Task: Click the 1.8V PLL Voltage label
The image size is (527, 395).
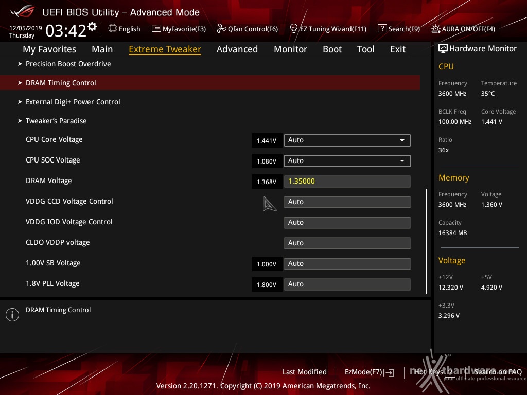Action: (52, 283)
